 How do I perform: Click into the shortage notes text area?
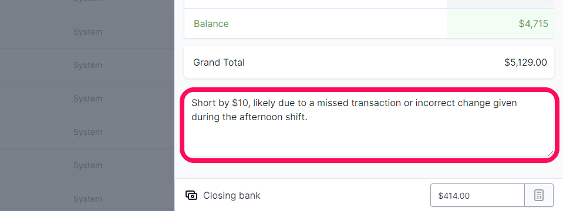pyautogui.click(x=370, y=125)
